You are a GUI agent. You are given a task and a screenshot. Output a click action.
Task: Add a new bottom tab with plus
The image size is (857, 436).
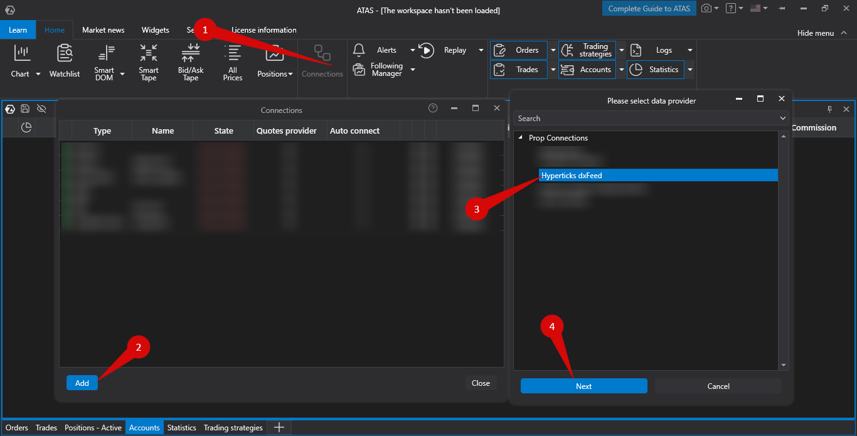point(279,428)
